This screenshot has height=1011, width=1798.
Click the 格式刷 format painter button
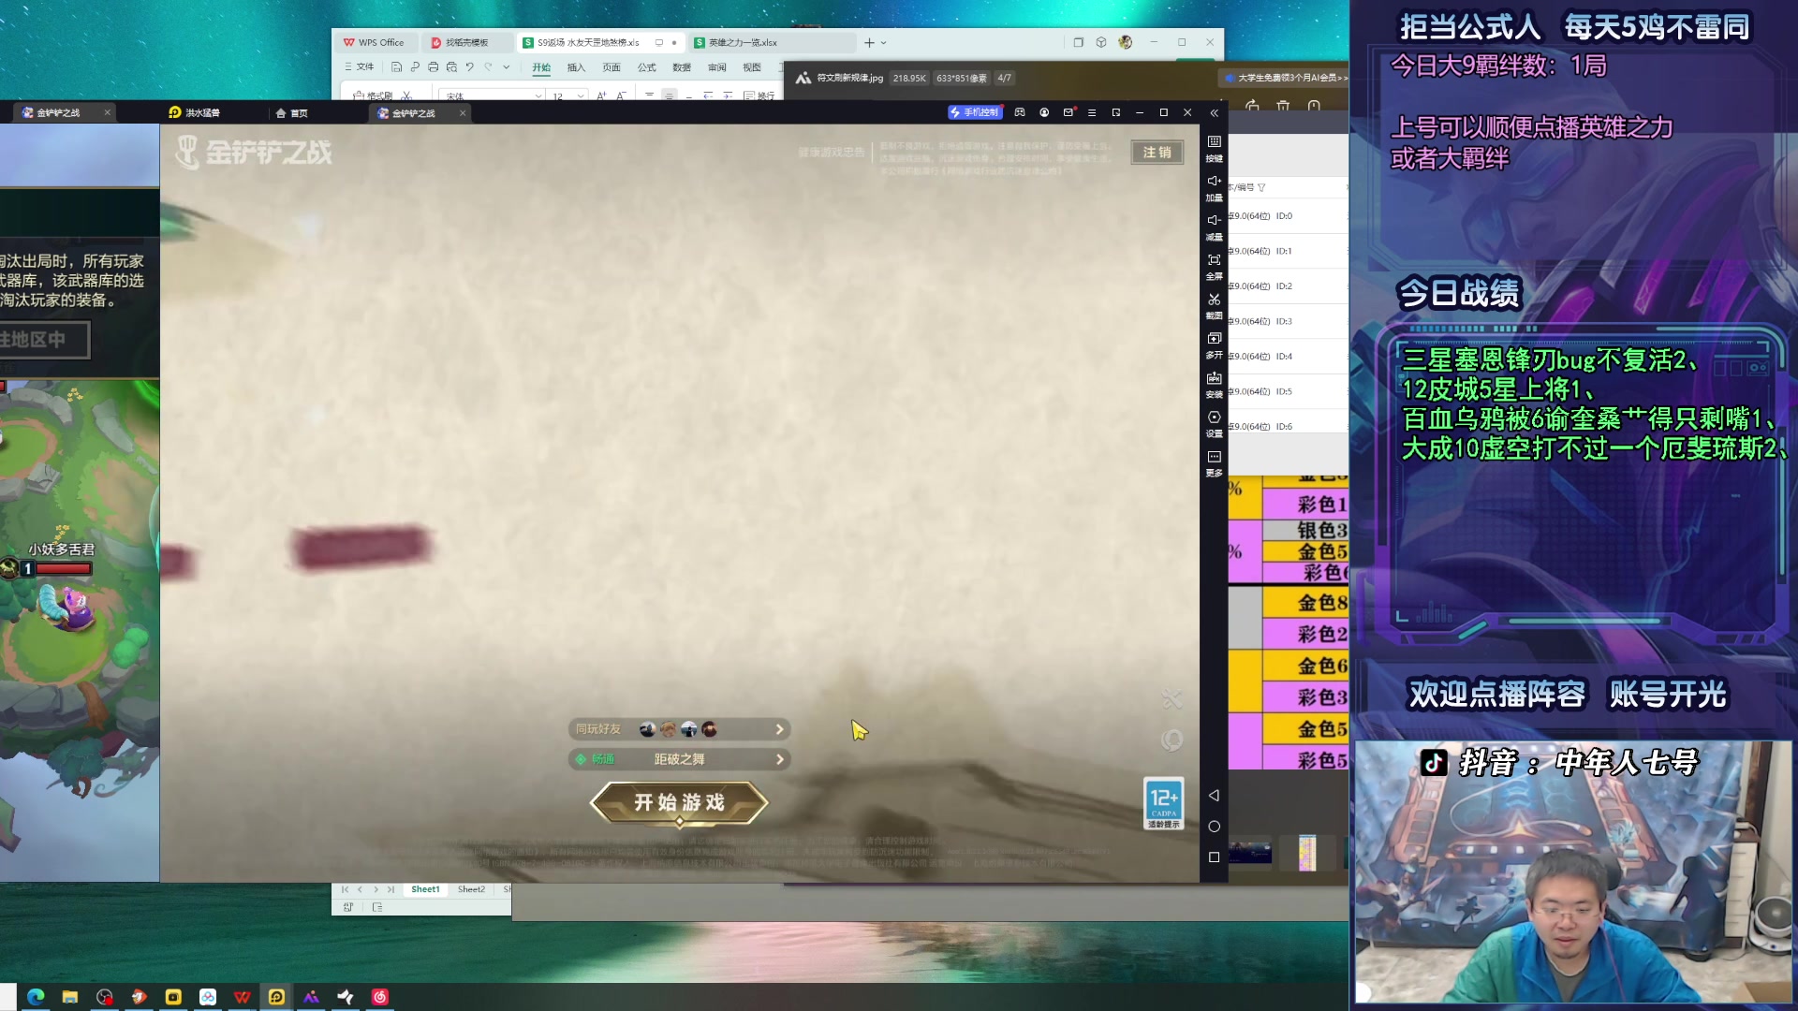click(x=374, y=95)
